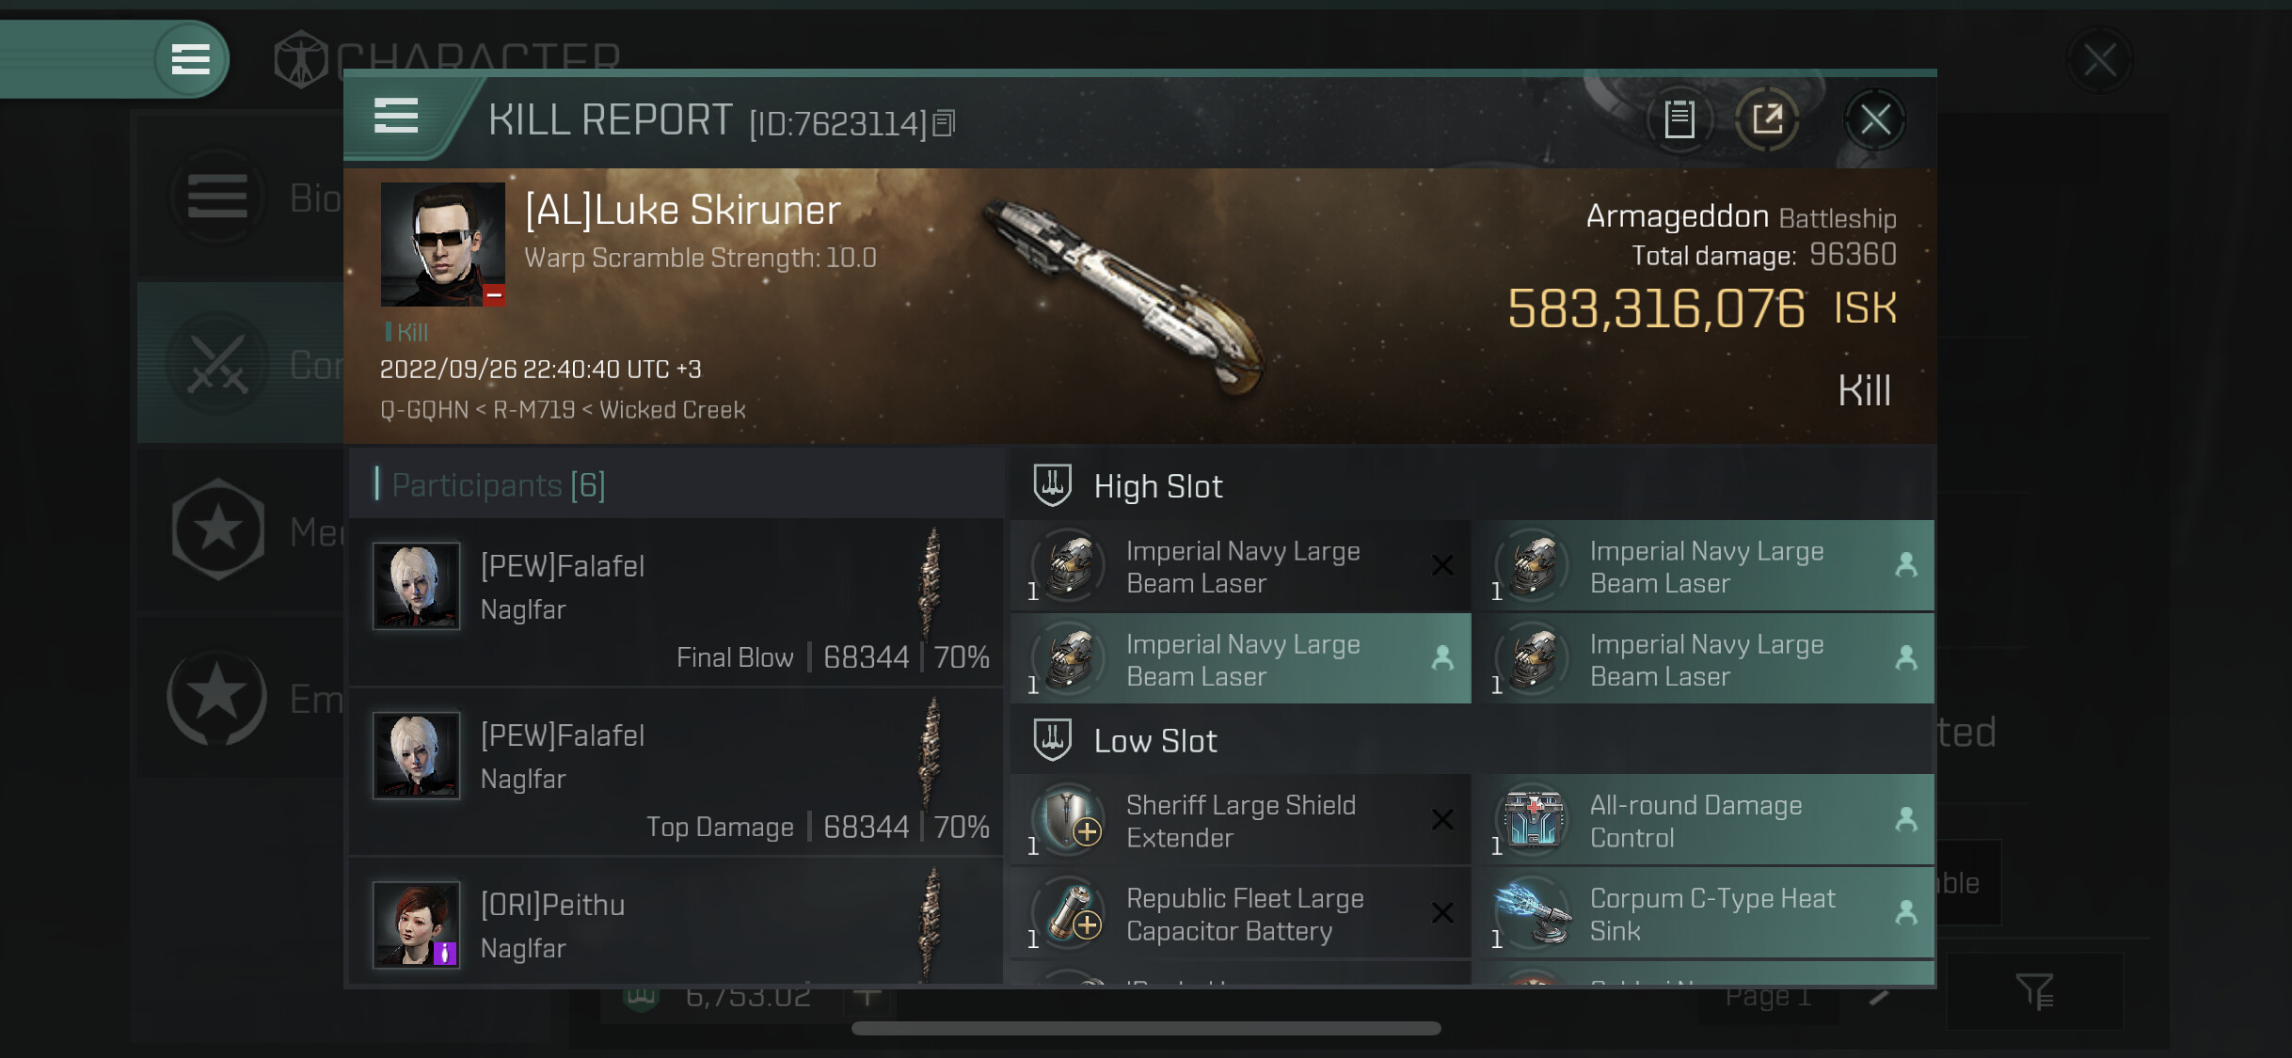Click the horizontal scrollbar at the bottom
The height and width of the screenshot is (1058, 2292).
click(x=1146, y=1028)
